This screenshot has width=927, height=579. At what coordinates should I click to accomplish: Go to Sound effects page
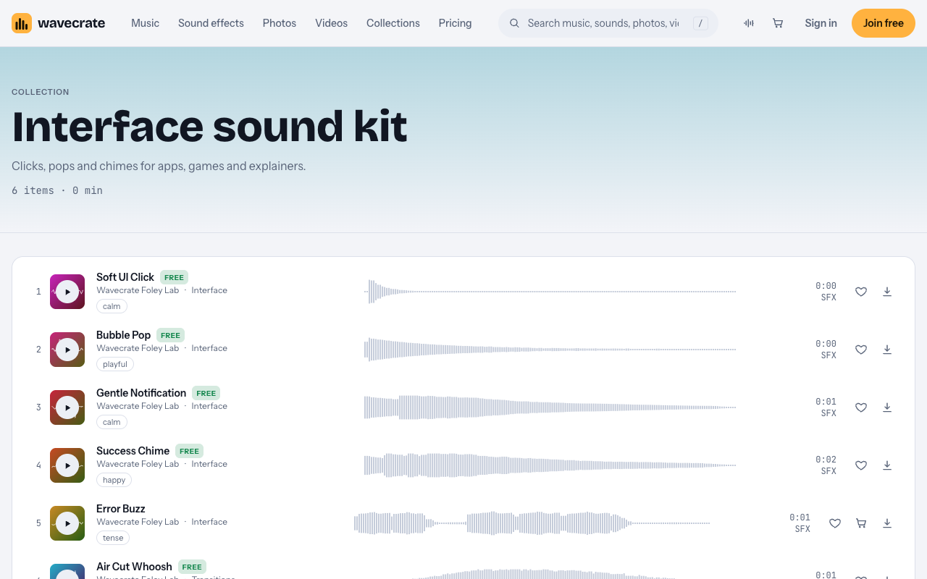[211, 23]
